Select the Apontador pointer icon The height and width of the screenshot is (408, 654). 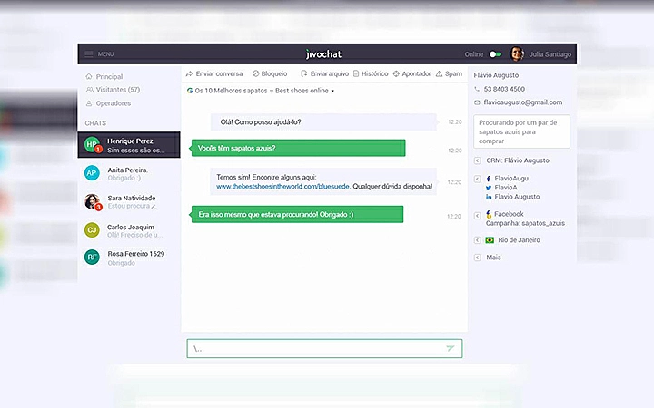396,73
